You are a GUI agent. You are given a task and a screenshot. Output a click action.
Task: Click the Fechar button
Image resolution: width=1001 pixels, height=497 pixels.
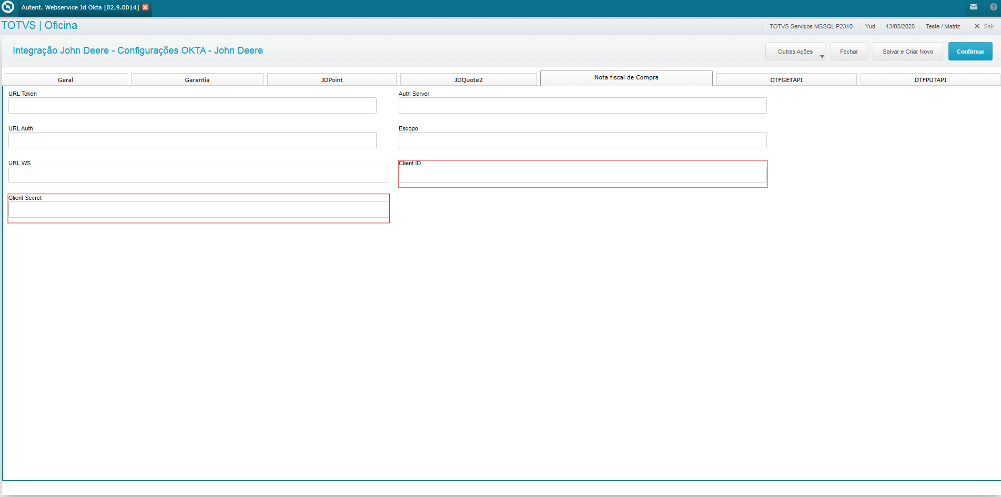(848, 52)
